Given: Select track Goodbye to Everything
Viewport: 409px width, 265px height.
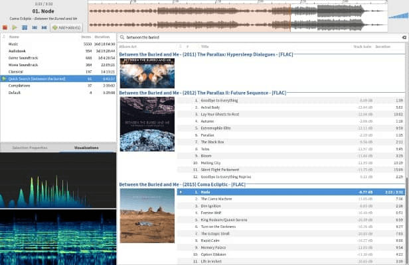Looking at the screenshot, I should click(291, 101).
